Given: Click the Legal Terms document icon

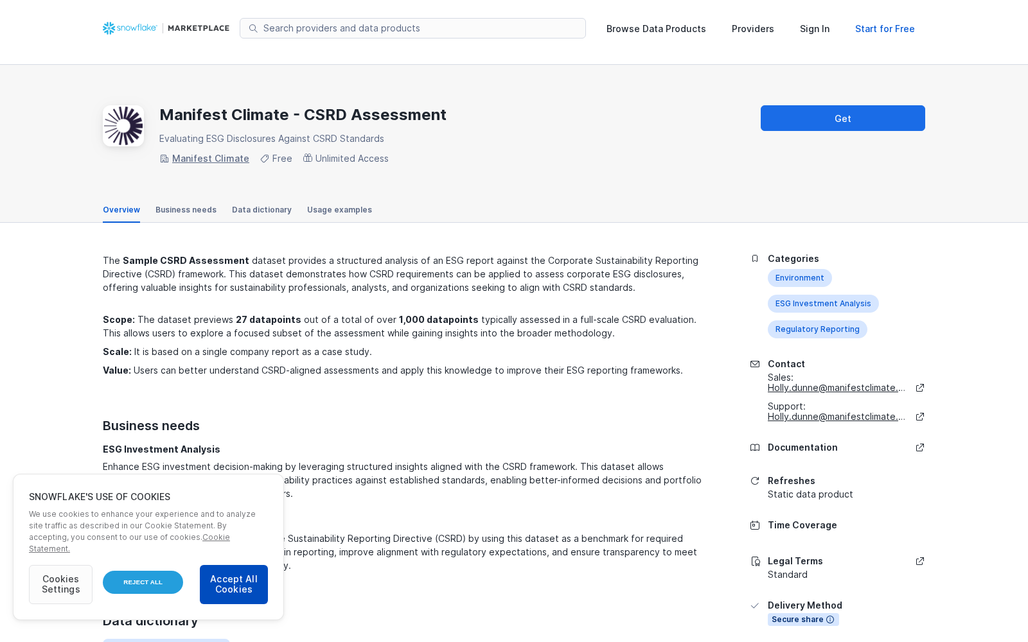Looking at the screenshot, I should [x=755, y=561].
